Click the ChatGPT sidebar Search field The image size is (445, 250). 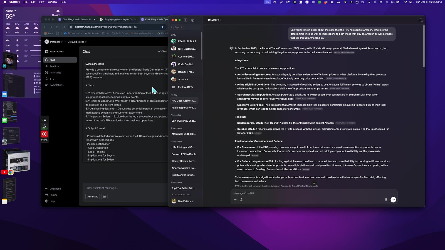coord(186,27)
